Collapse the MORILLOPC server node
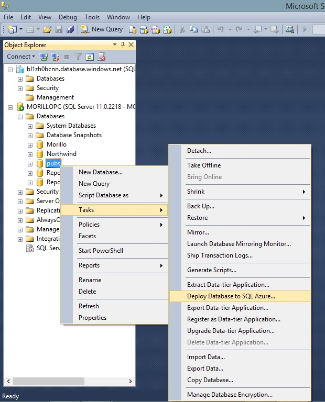The height and width of the screenshot is (402, 325). coord(10,107)
